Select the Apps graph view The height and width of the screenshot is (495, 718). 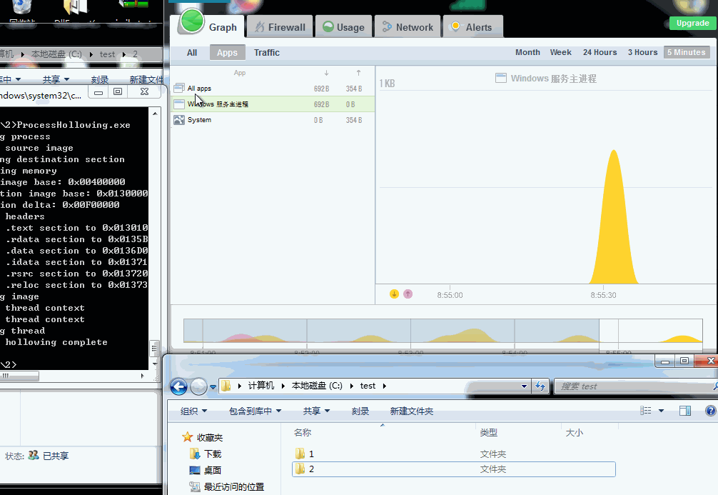coord(227,53)
